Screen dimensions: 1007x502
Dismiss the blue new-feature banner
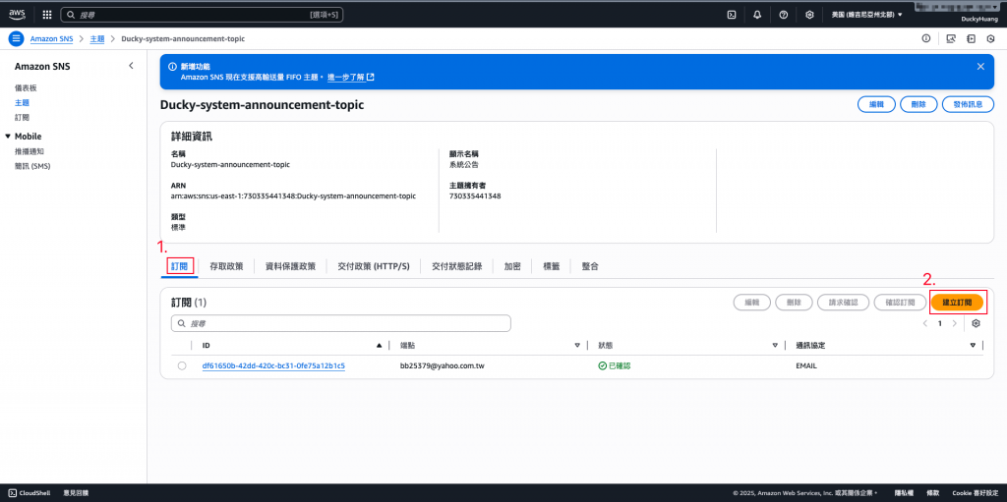click(x=980, y=66)
